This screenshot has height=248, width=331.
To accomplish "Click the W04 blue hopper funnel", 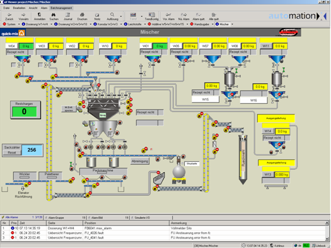I will (22, 59).
